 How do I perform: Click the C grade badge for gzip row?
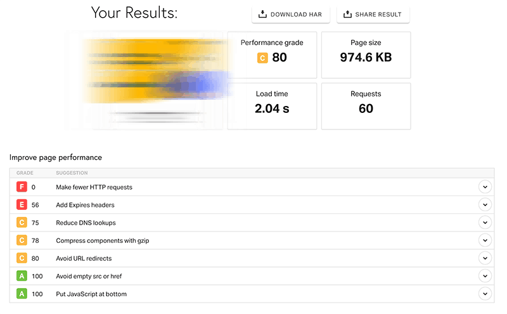pyautogui.click(x=22, y=240)
